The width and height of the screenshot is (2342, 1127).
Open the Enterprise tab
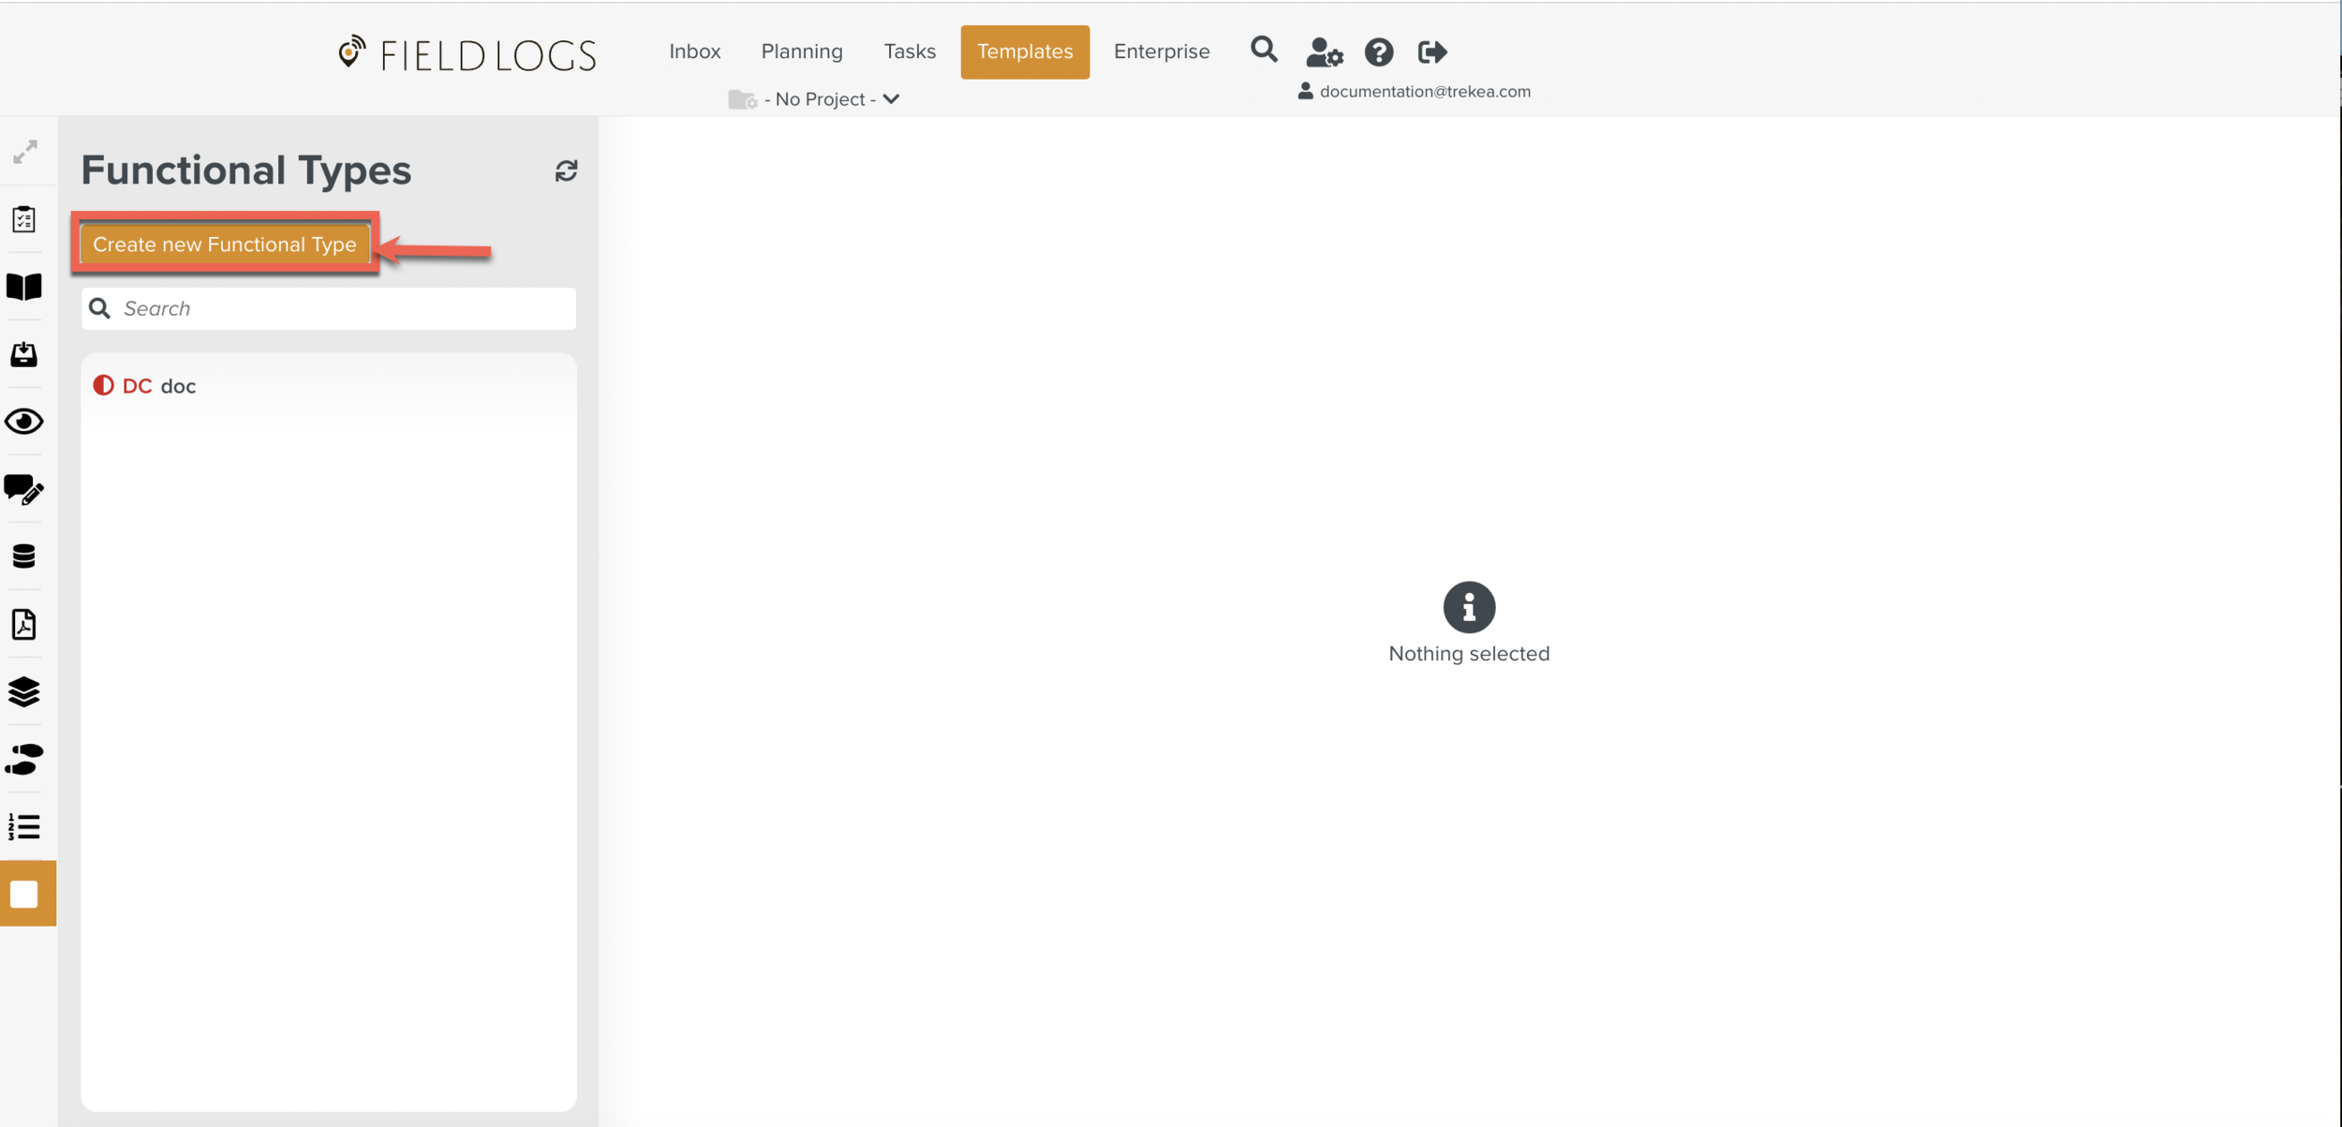coord(1161,52)
